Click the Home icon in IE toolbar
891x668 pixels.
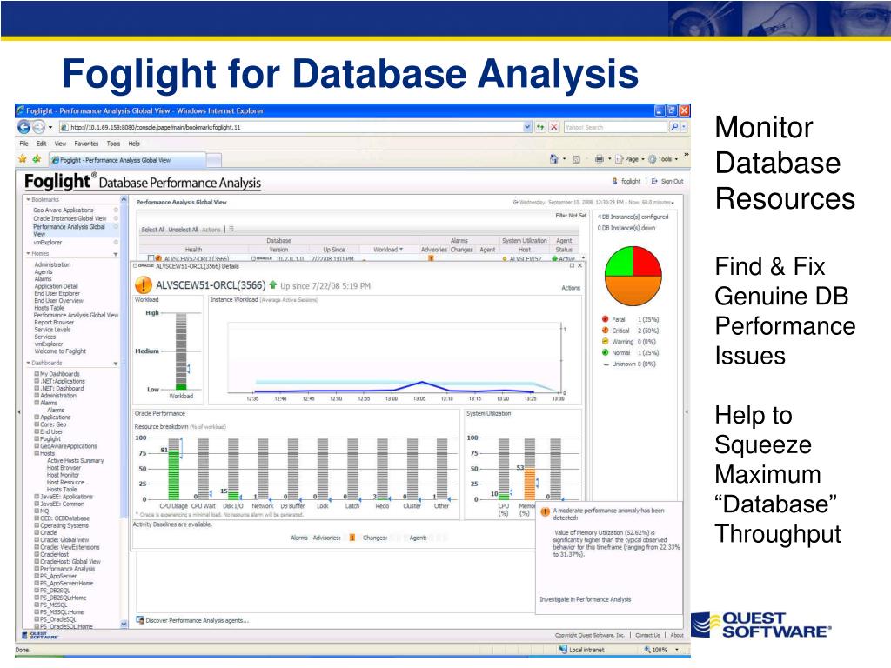[554, 159]
